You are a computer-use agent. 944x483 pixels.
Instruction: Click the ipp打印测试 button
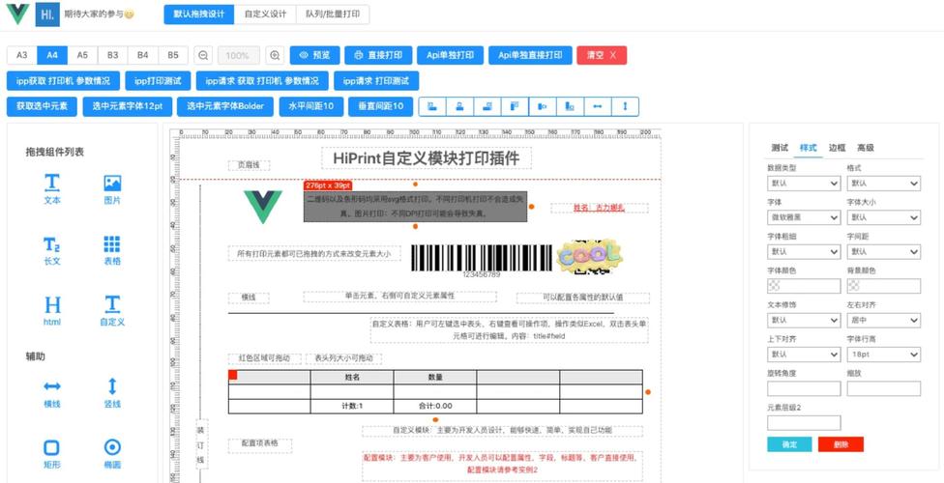(159, 80)
